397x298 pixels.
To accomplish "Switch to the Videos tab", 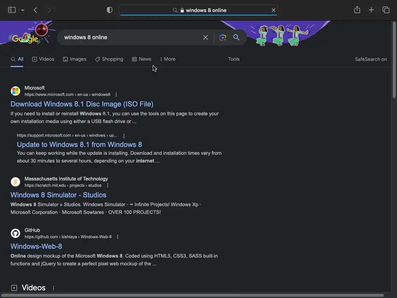I will click(43, 59).
